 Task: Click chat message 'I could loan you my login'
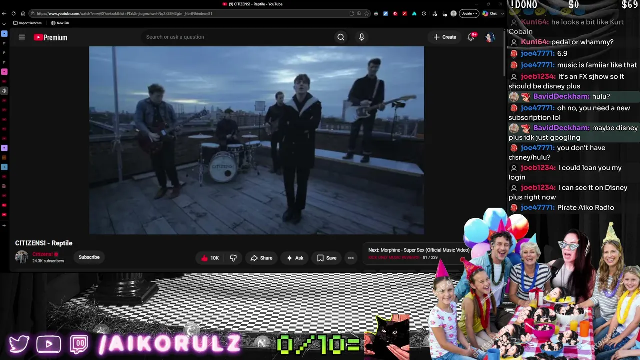(x=565, y=172)
